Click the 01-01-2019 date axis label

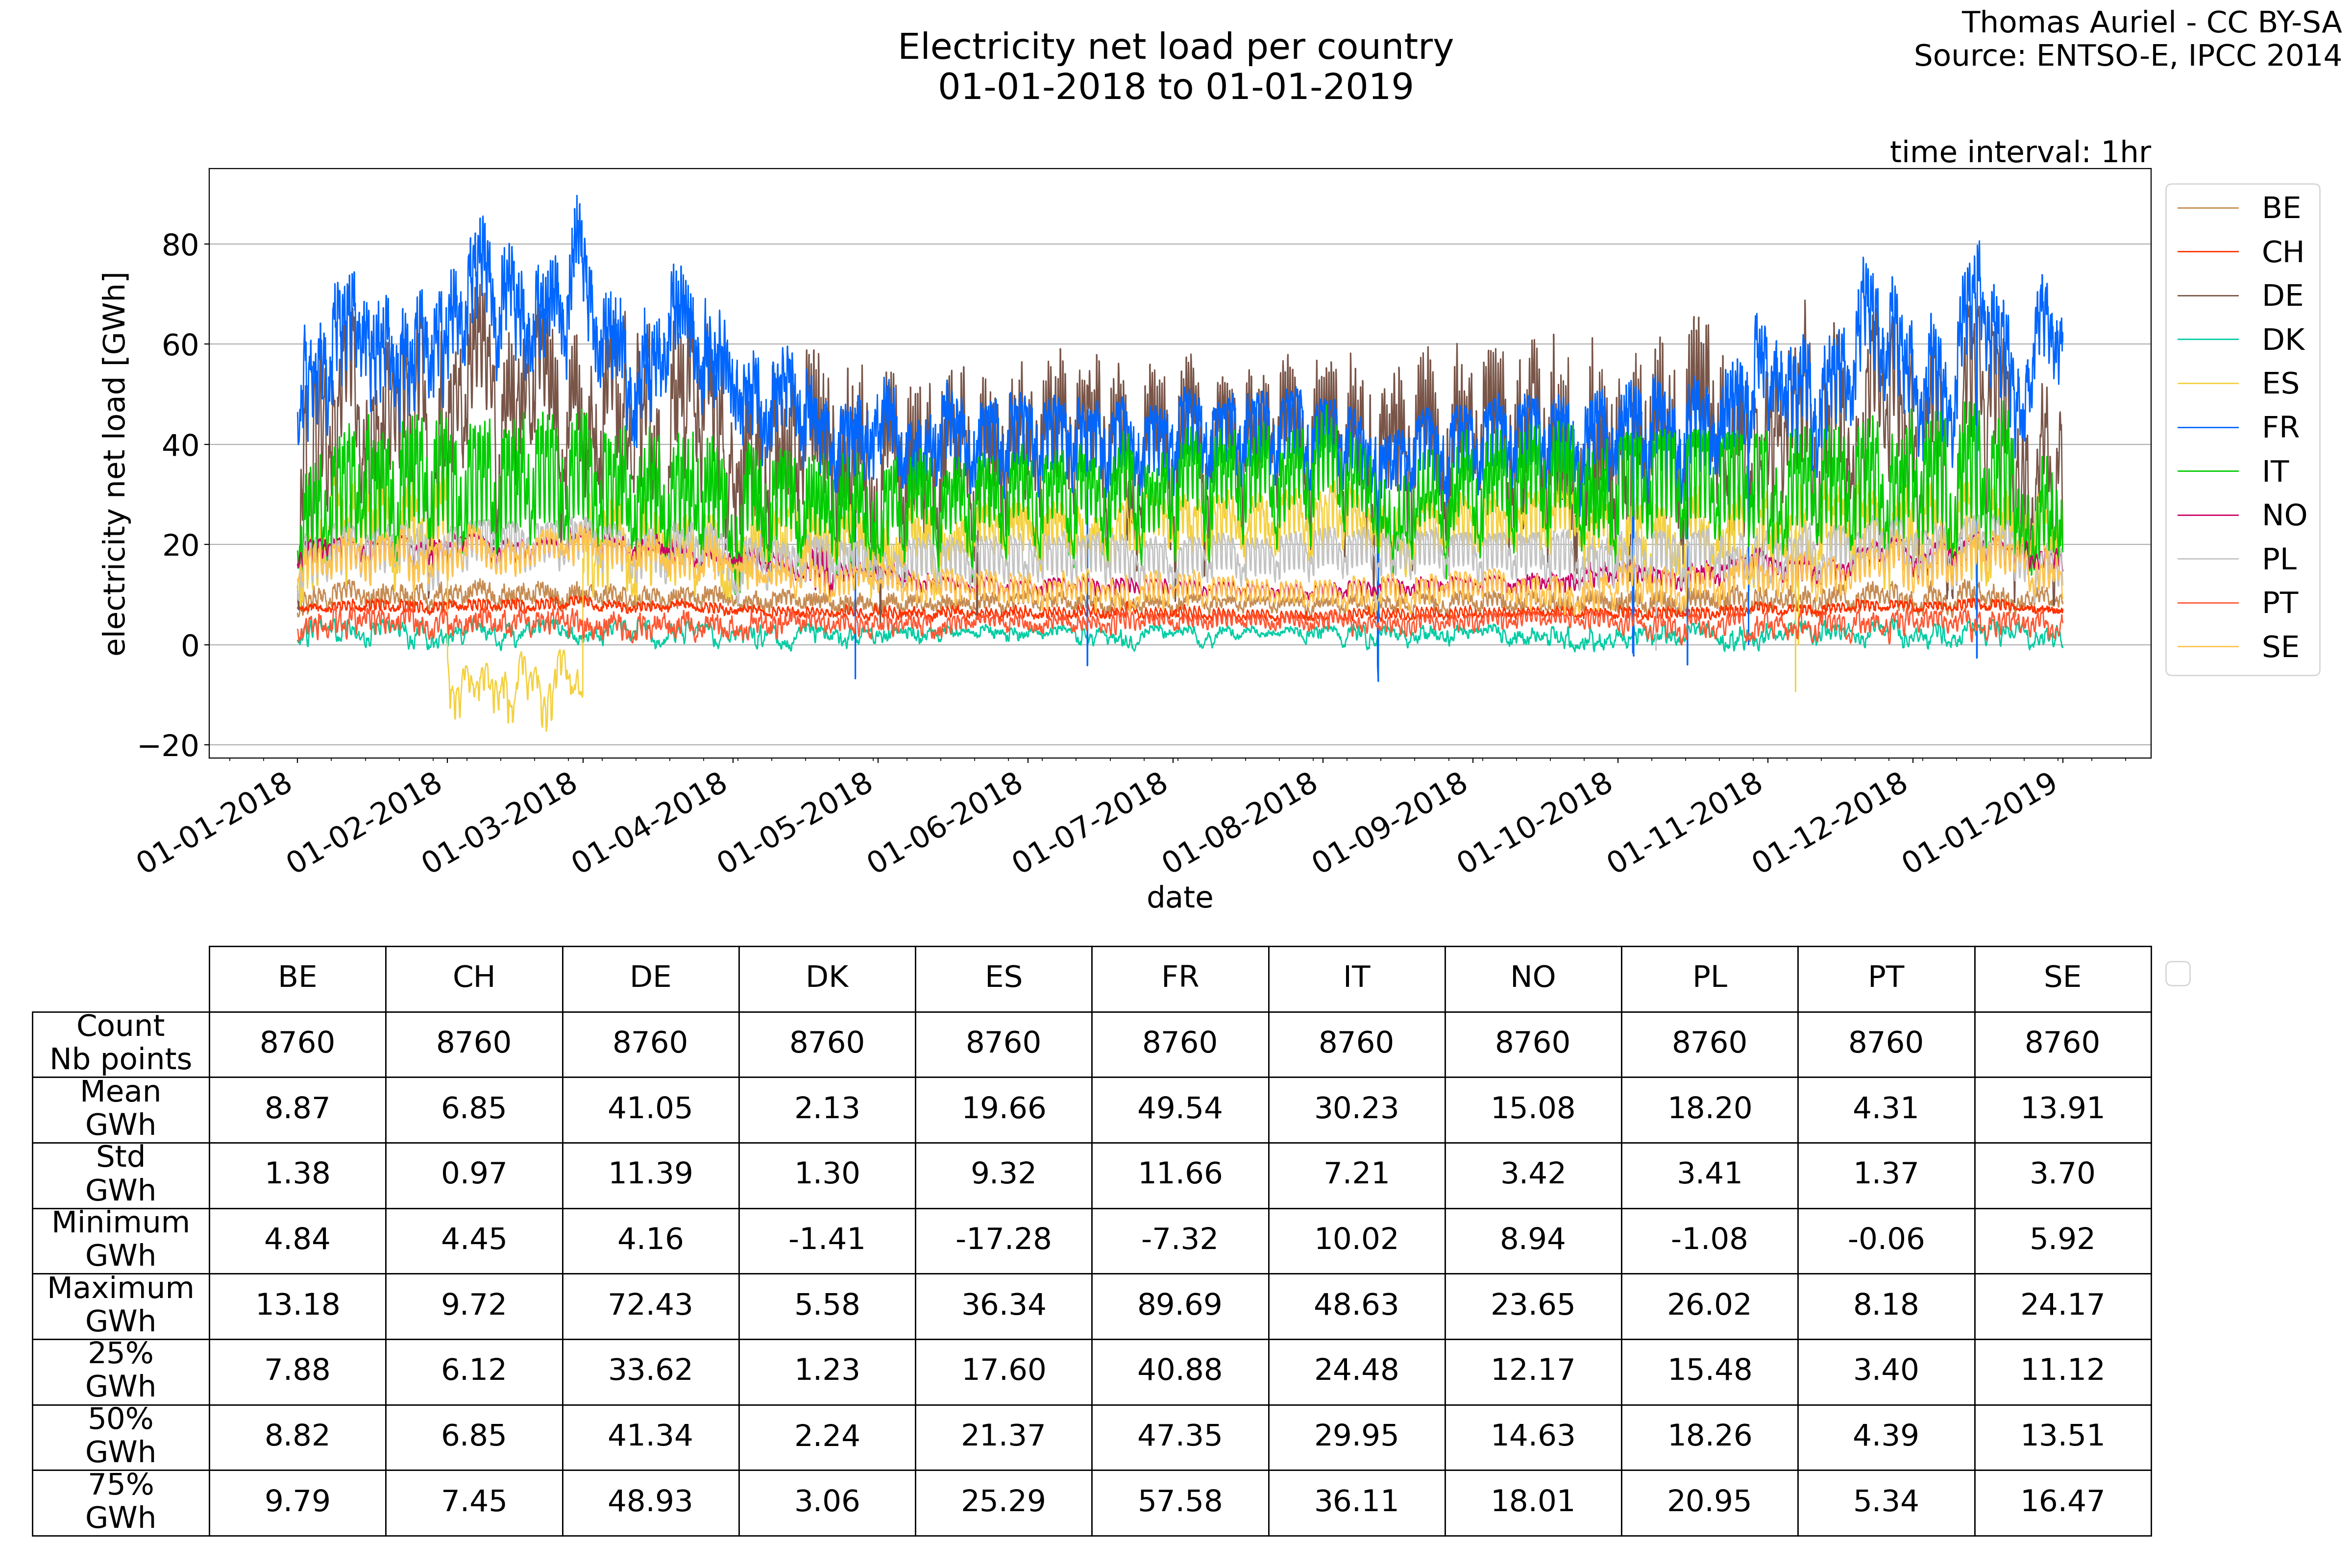[1980, 822]
